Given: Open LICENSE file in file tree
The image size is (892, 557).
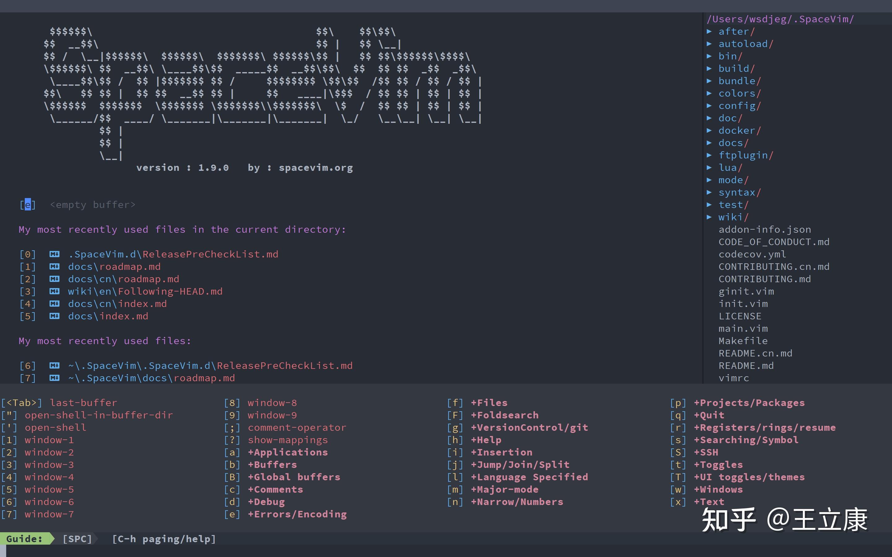Looking at the screenshot, I should click(x=740, y=316).
